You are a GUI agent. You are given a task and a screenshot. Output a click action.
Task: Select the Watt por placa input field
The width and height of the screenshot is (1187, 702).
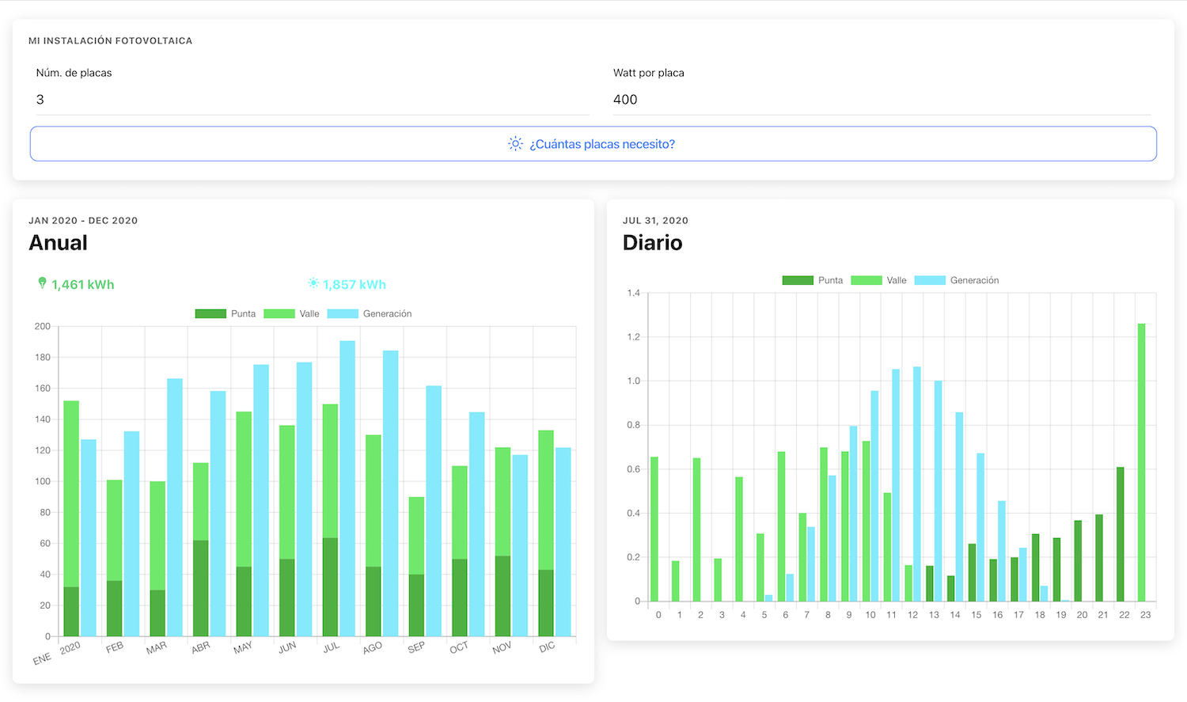(881, 100)
